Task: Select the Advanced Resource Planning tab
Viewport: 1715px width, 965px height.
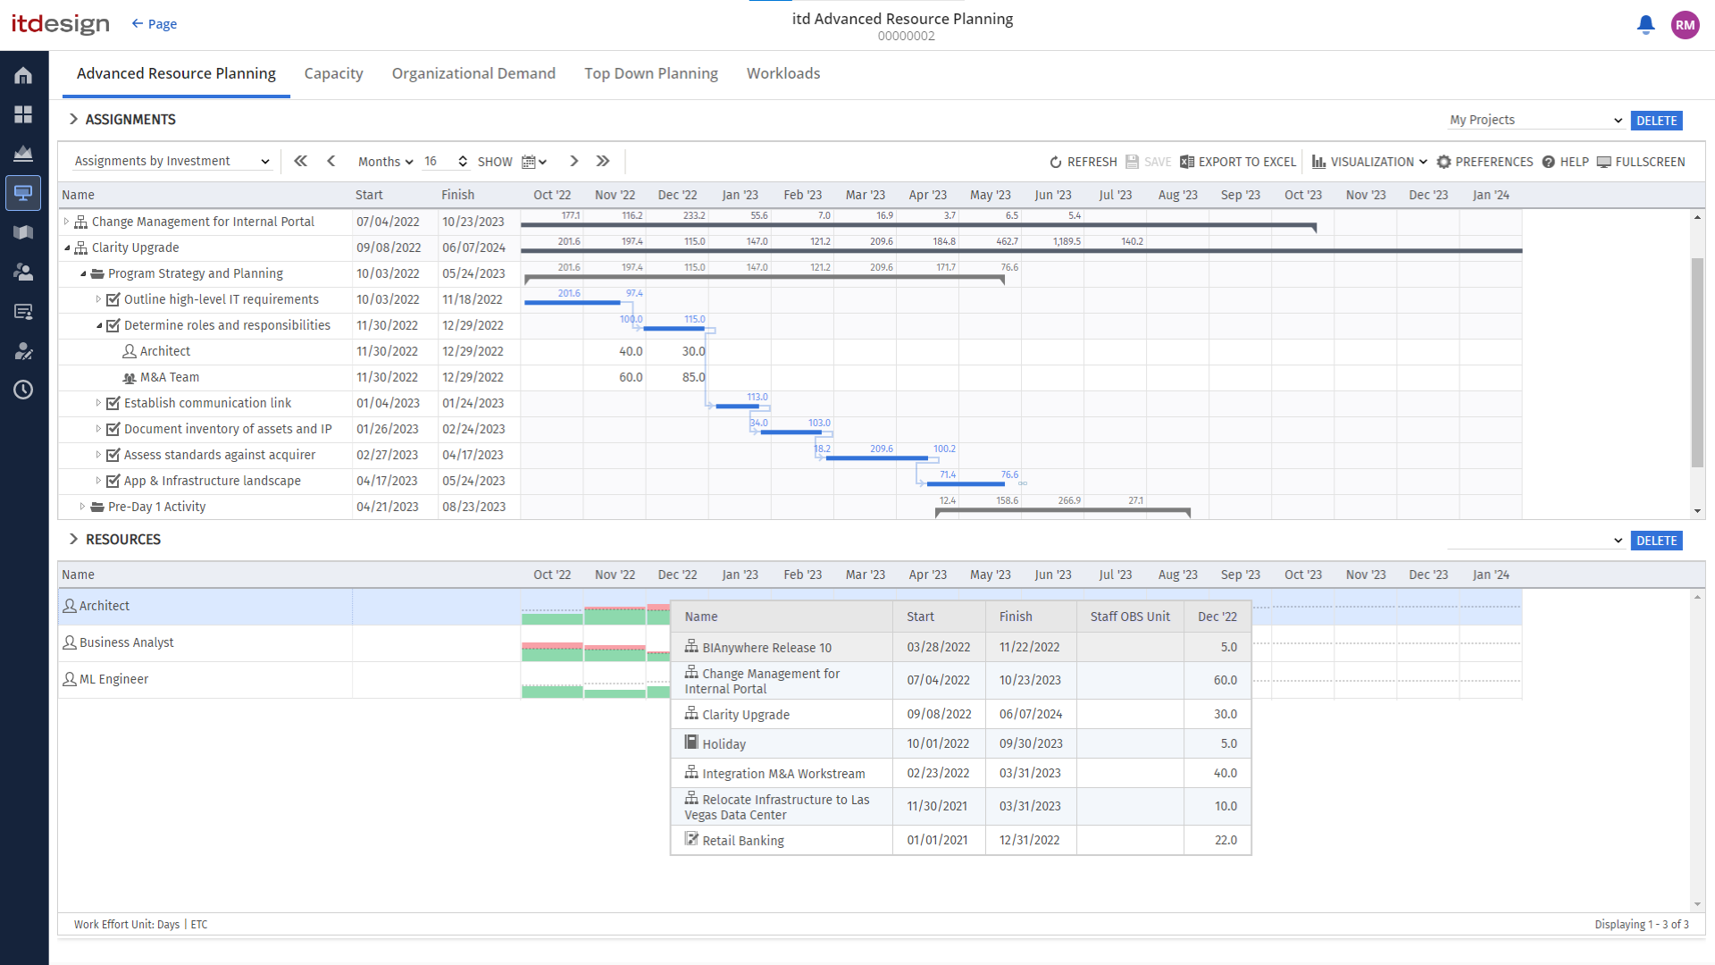Action: pos(176,73)
